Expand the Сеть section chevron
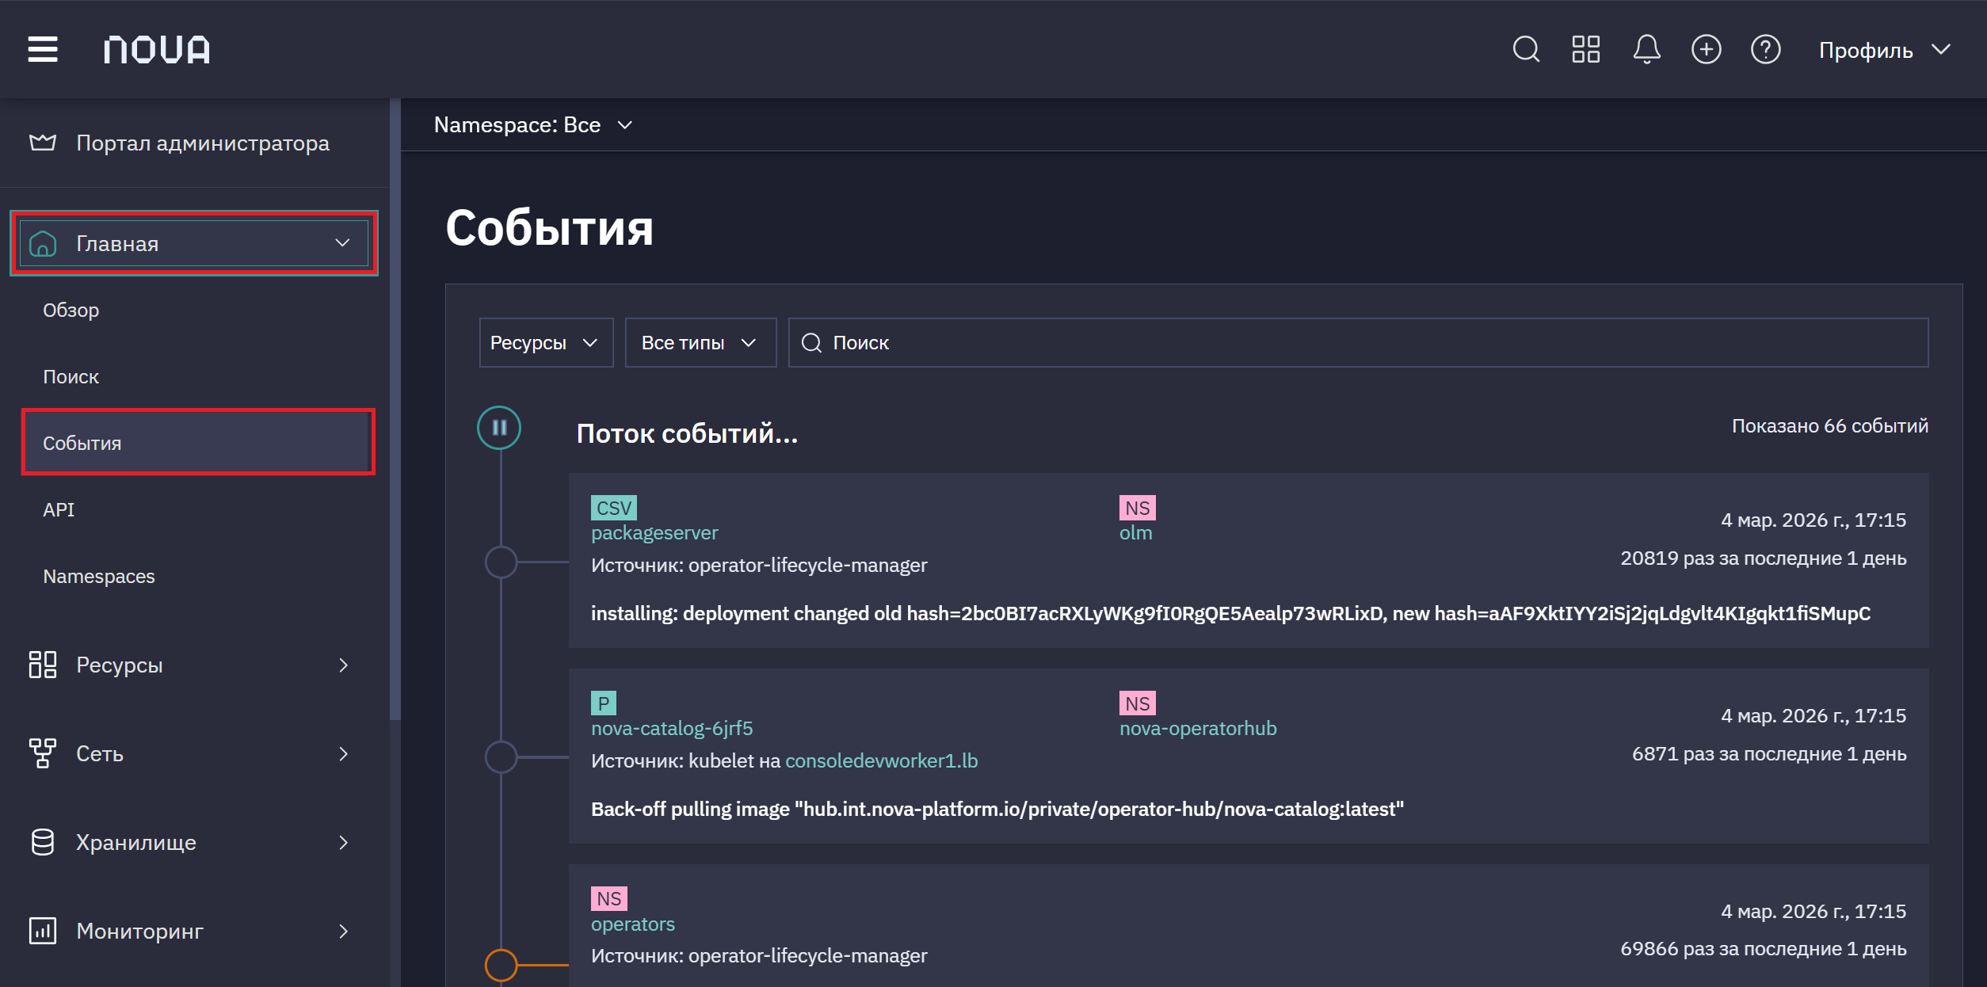This screenshot has width=1987, height=987. click(x=343, y=753)
